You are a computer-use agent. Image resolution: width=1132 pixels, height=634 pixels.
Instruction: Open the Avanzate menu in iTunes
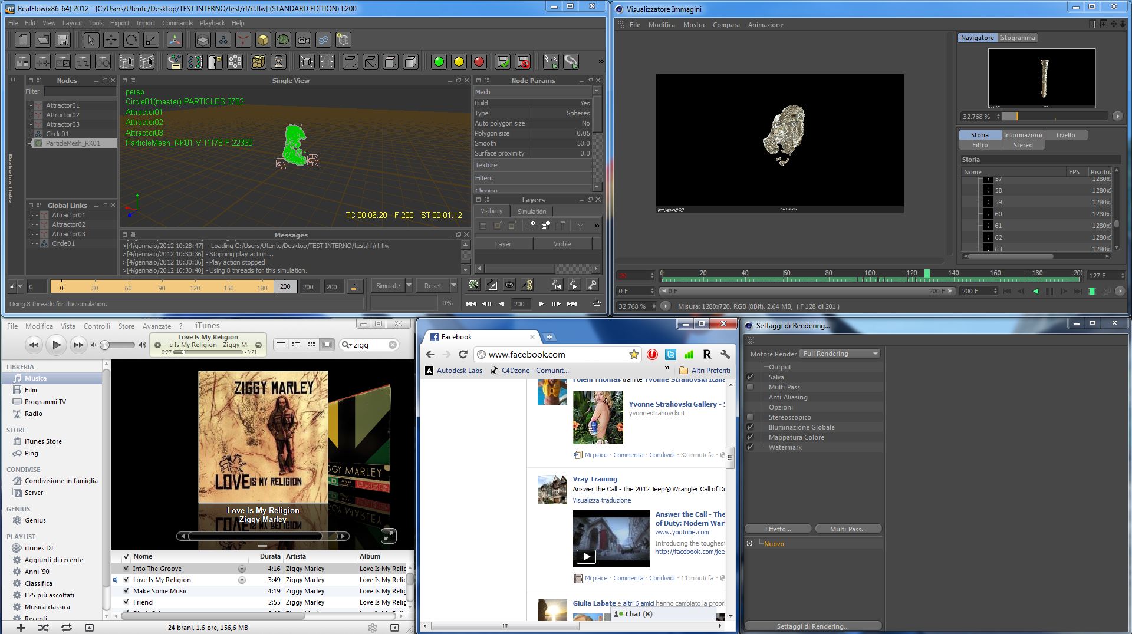[157, 326]
